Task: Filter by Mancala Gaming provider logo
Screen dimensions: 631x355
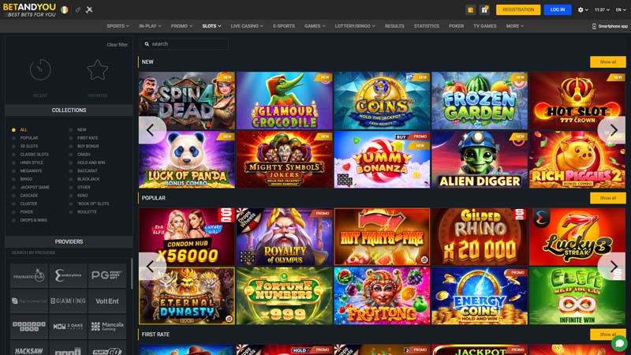Action: [107, 327]
